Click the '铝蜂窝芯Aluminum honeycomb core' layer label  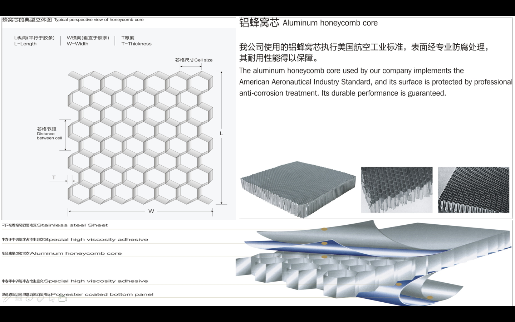tap(62, 253)
